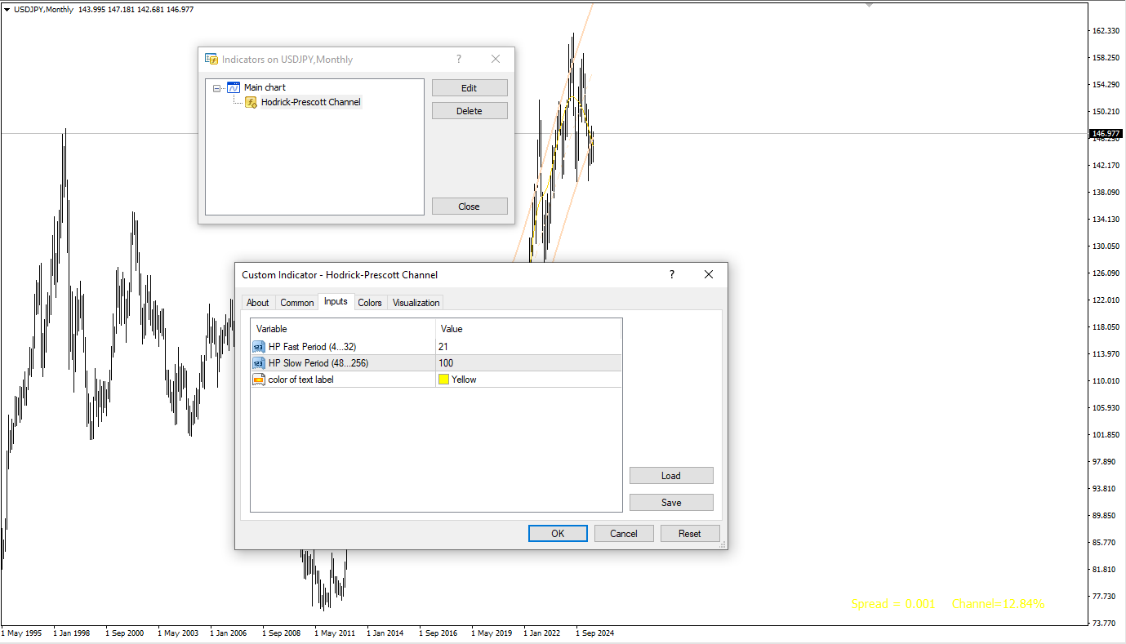This screenshot has height=644, width=1126.
Task: Save indicator input settings
Action: (x=671, y=503)
